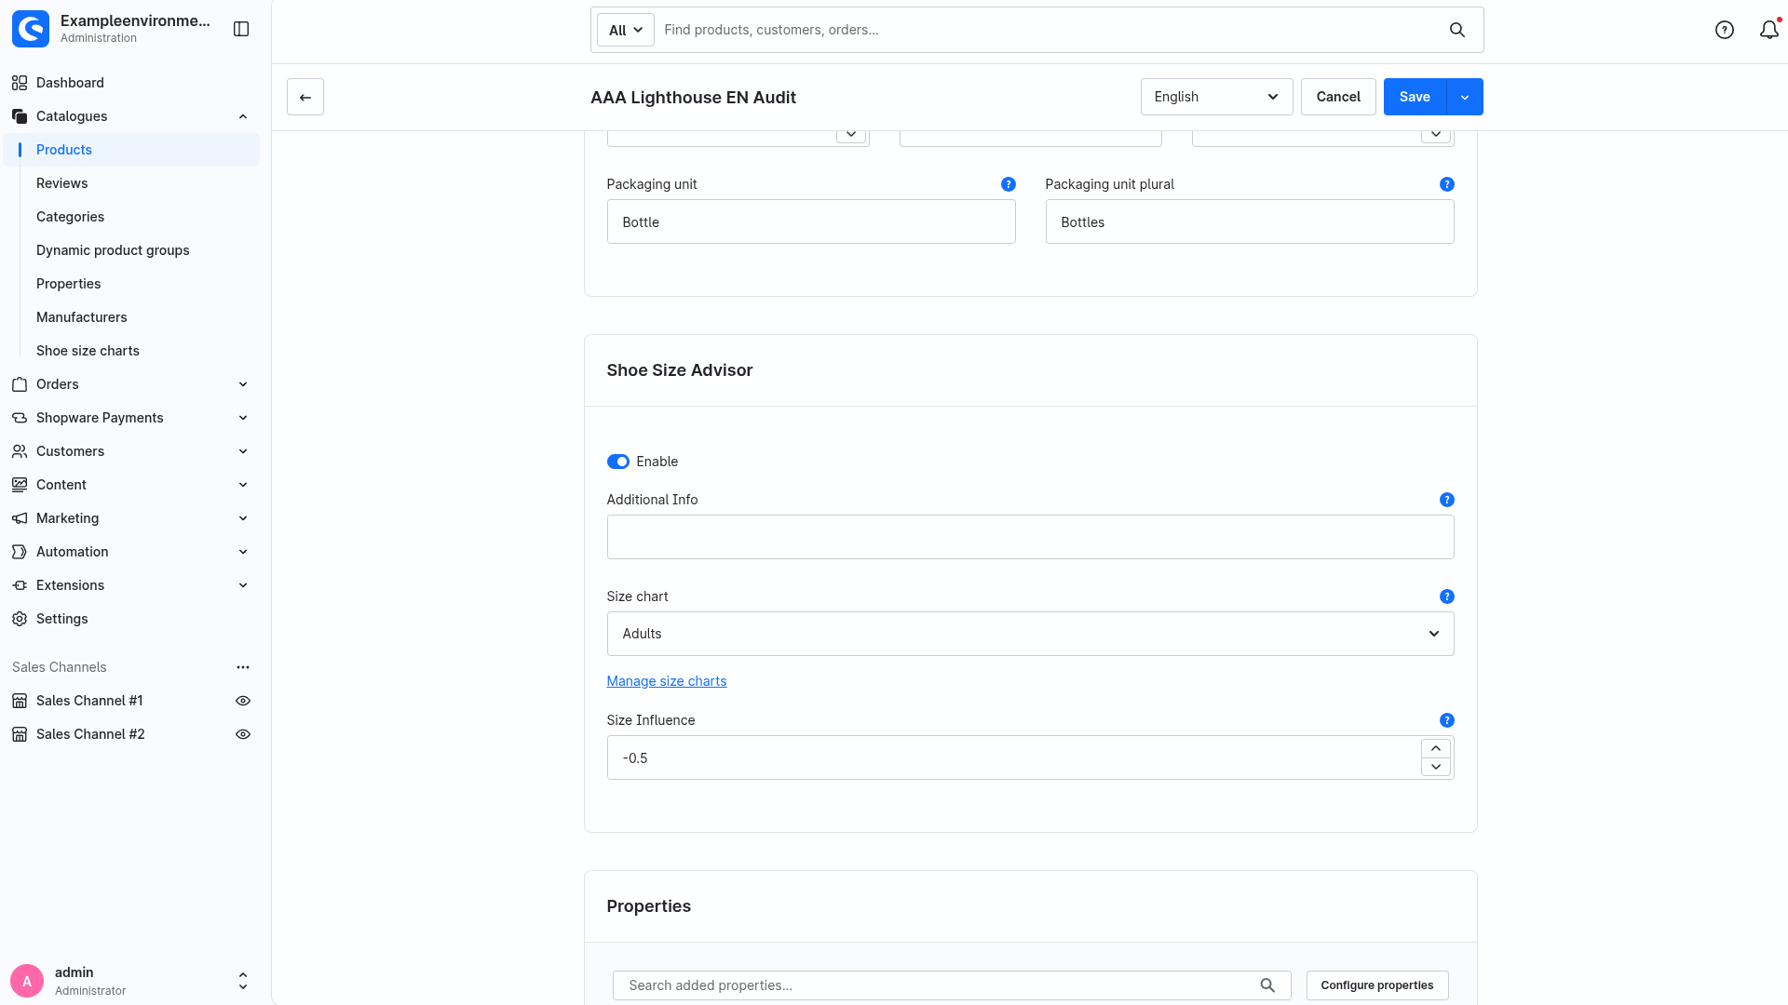Viewport: 1788px width, 1005px height.
Task: Expand the Customers menu group
Action: pos(243,451)
